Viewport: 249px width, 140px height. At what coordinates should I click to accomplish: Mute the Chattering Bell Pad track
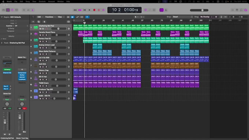click(40, 29)
